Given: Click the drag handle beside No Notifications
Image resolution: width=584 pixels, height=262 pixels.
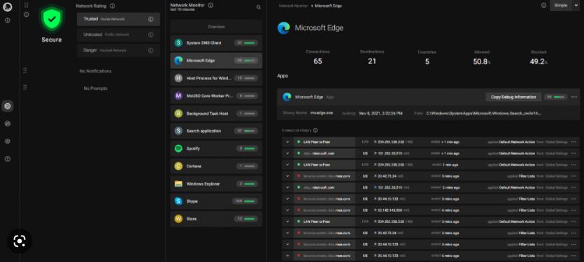Looking at the screenshot, I should 25,70.
